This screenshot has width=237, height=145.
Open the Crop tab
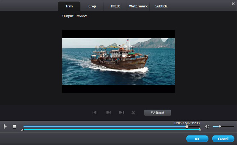(92, 6)
